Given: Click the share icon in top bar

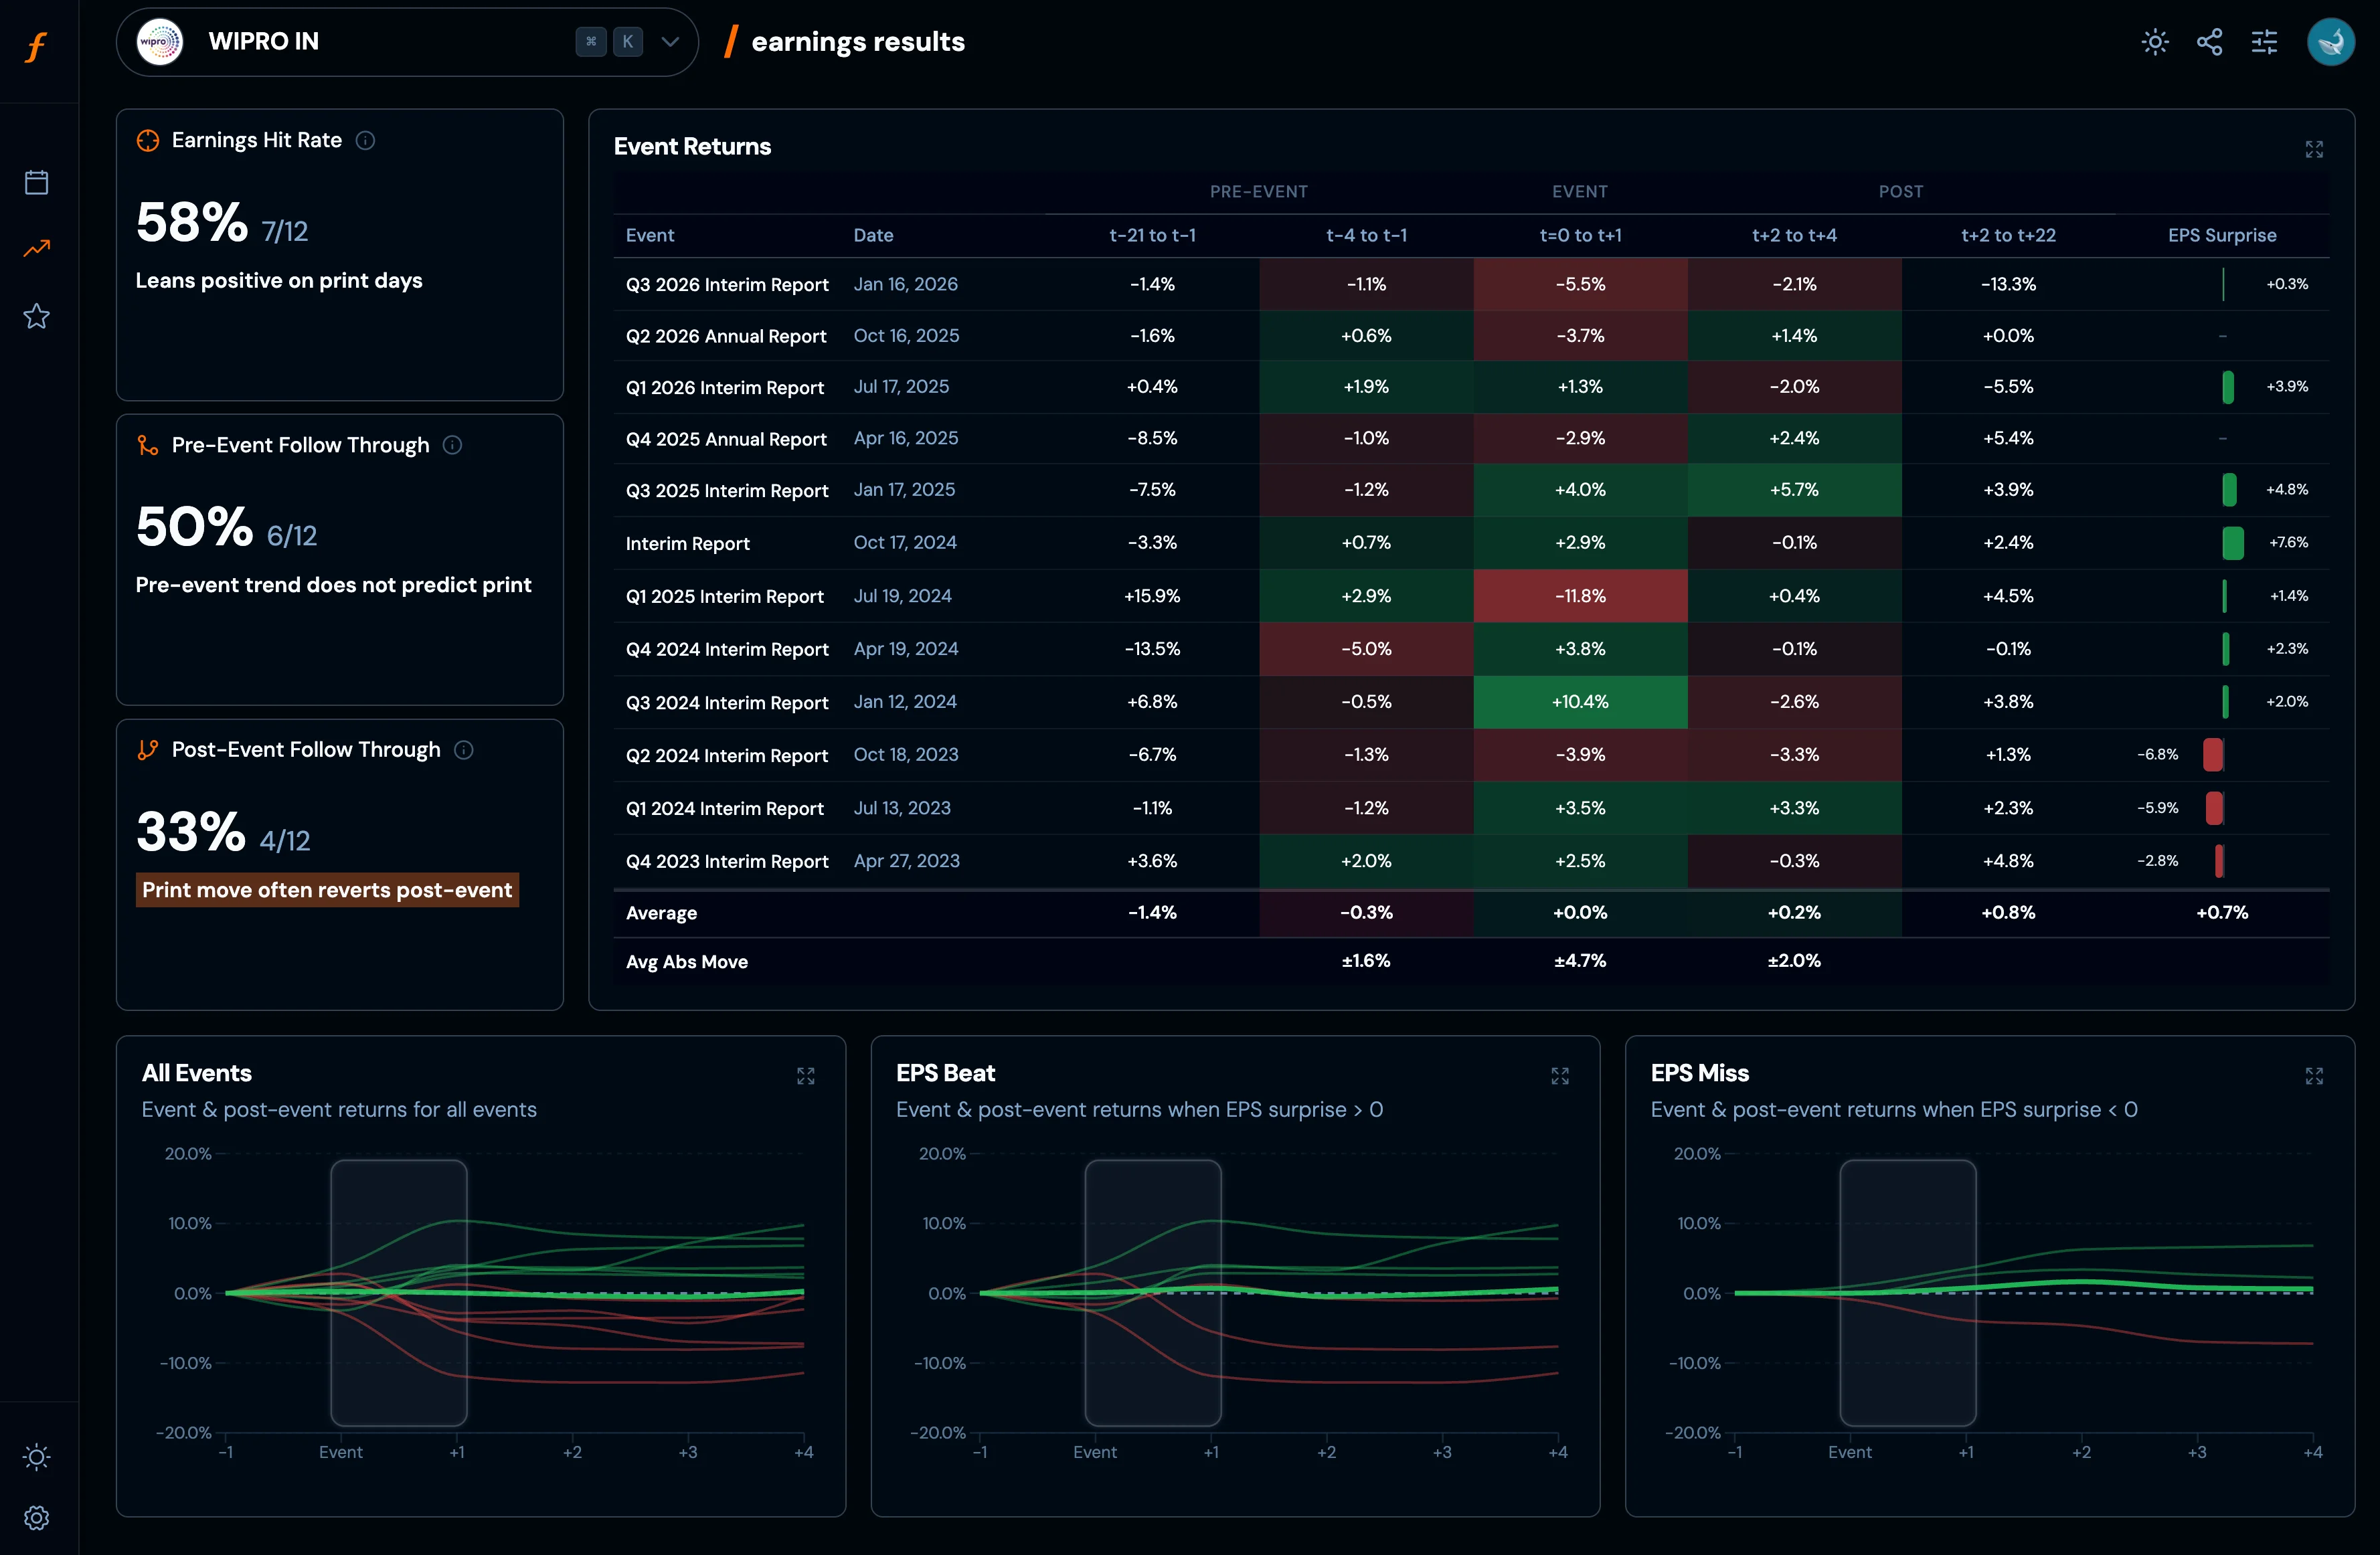Looking at the screenshot, I should (x=2209, y=42).
